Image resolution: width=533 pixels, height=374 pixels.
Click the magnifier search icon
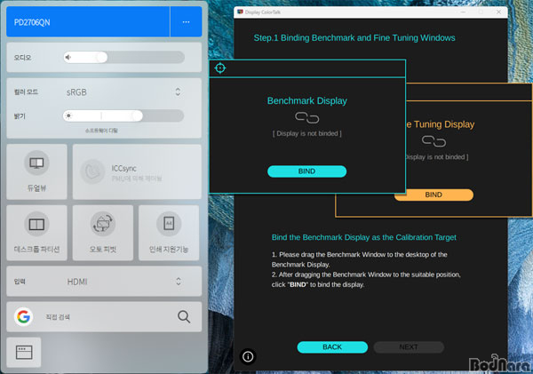point(184,316)
